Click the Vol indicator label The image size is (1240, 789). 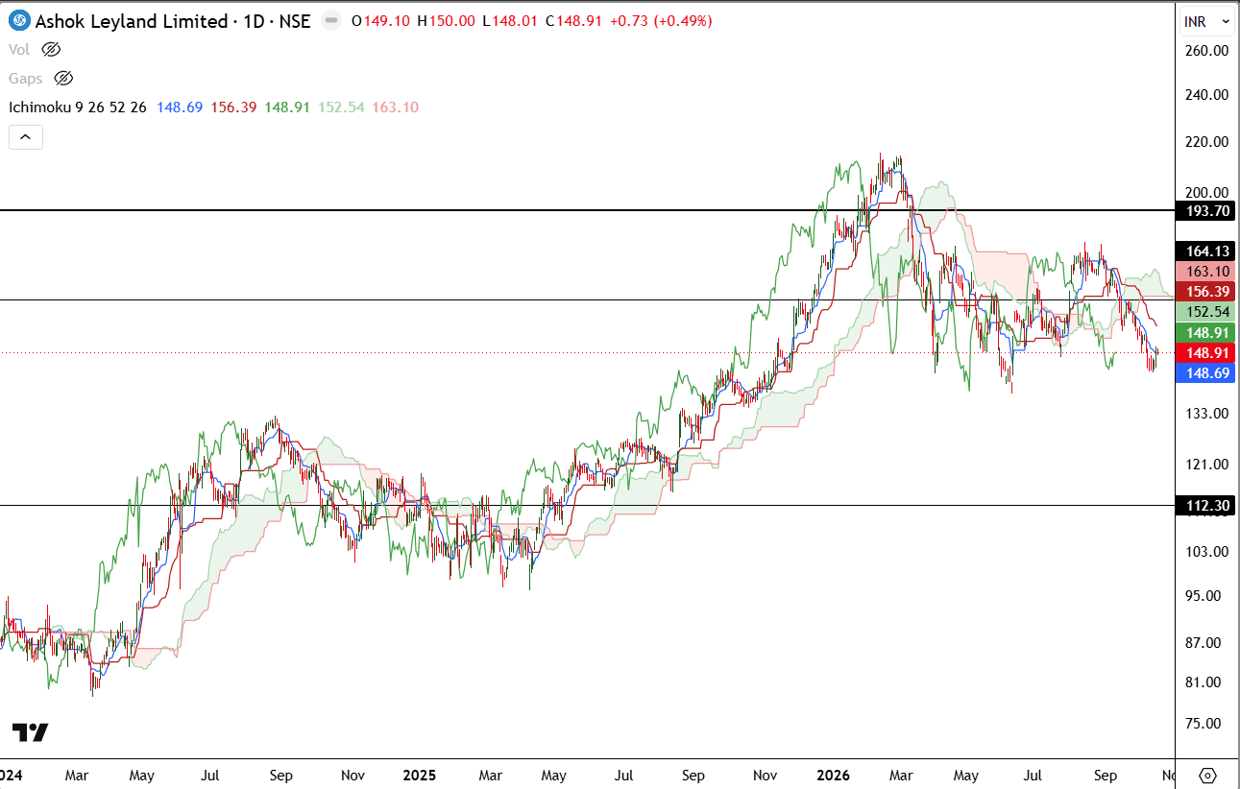21,49
